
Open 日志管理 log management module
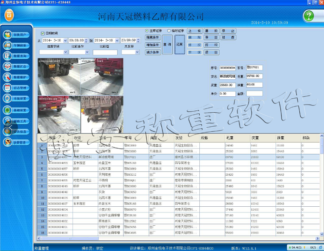pyautogui.click(x=16, y=88)
